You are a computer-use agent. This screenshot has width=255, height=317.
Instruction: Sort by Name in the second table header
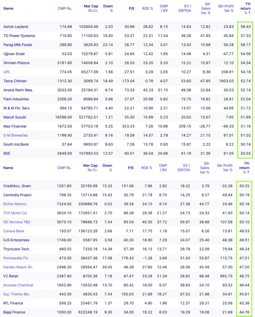point(8,168)
